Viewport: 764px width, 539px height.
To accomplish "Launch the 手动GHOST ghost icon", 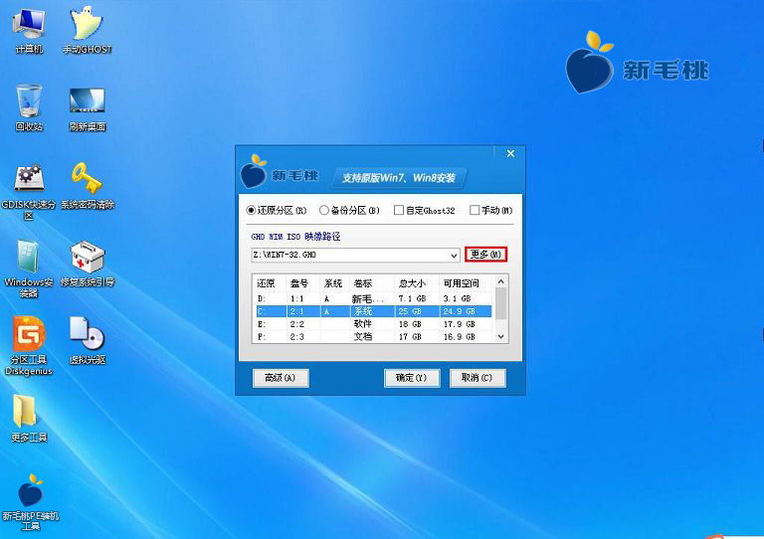I will coord(88,30).
